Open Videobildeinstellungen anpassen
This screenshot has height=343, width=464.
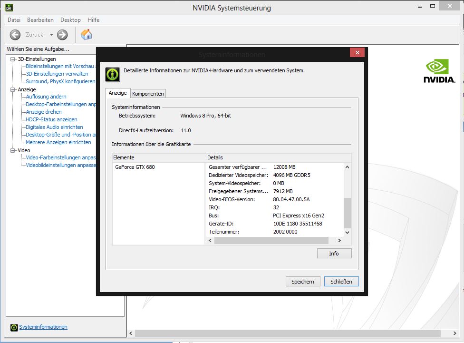[x=61, y=165]
